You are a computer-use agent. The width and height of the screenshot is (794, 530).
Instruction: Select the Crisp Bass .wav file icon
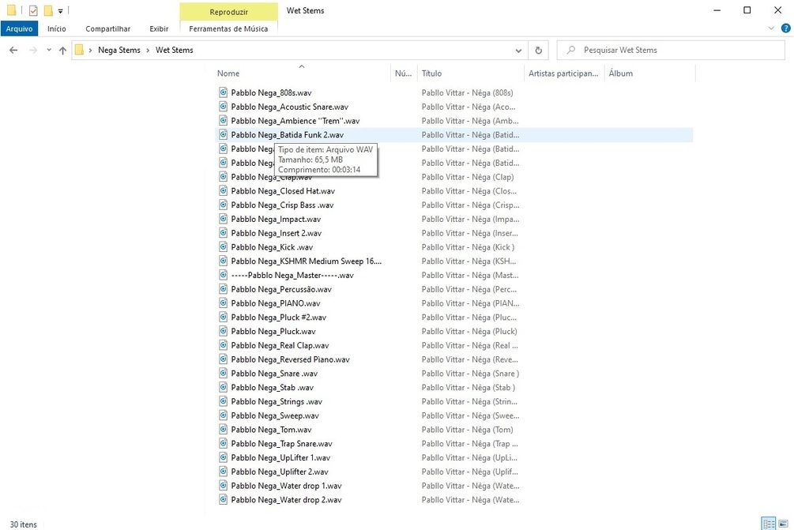click(x=224, y=205)
